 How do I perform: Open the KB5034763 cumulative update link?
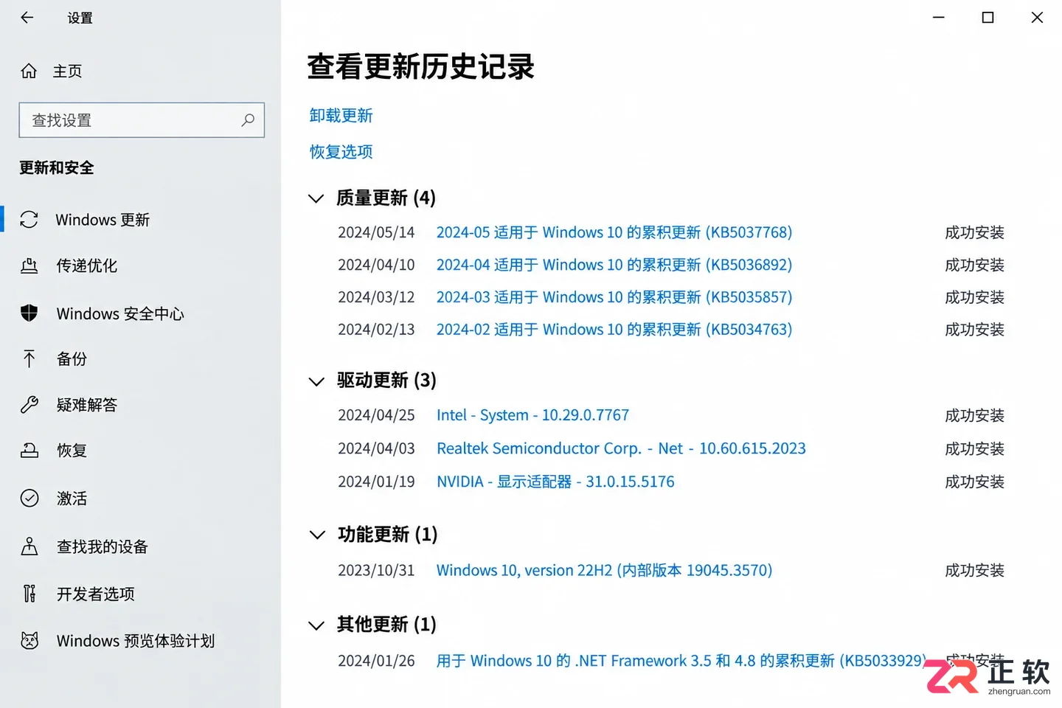(614, 330)
